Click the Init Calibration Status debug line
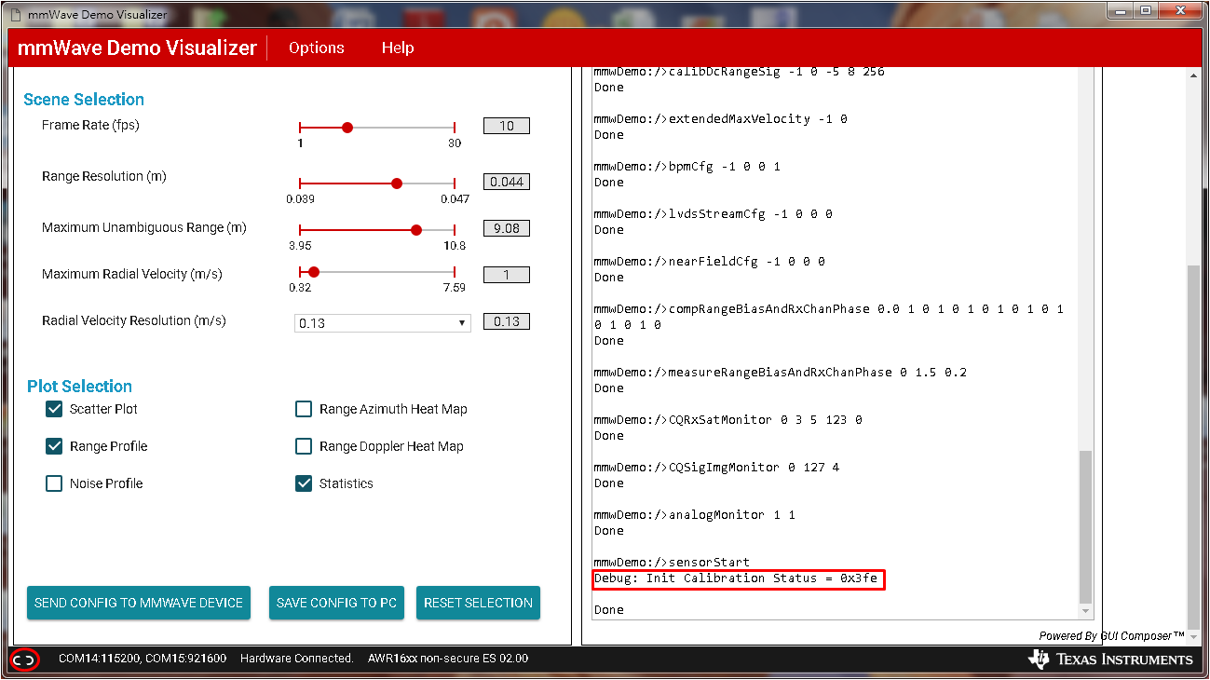 click(x=737, y=578)
